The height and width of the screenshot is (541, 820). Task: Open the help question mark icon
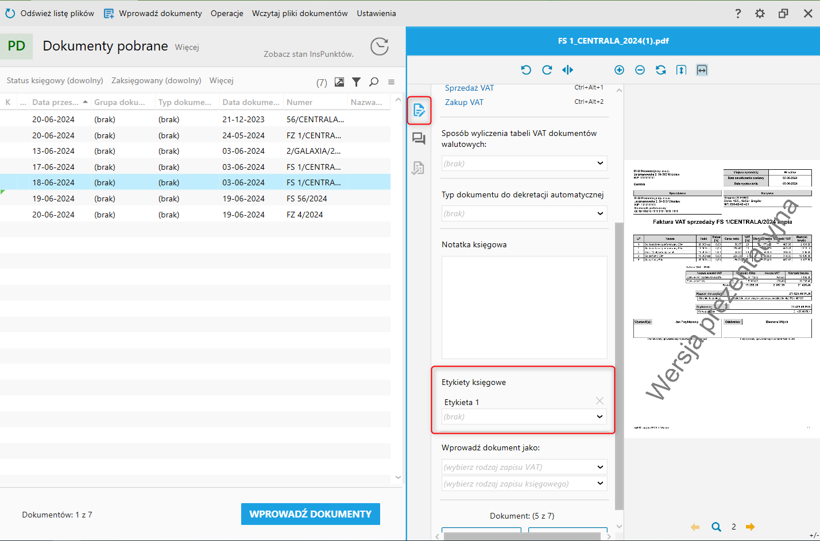pyautogui.click(x=738, y=13)
